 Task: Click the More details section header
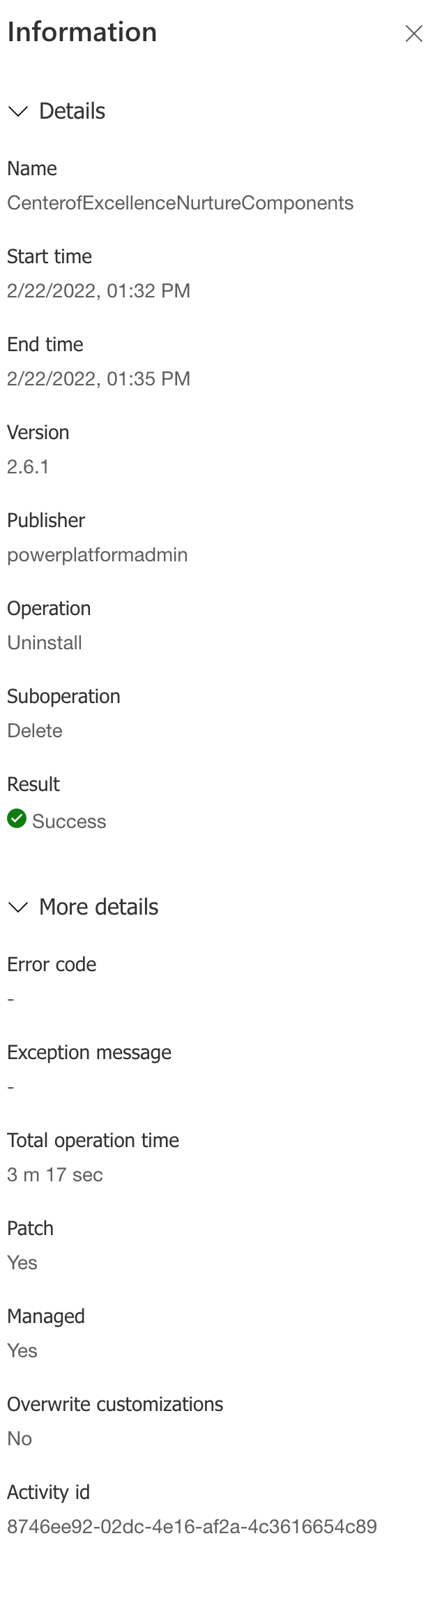click(98, 906)
